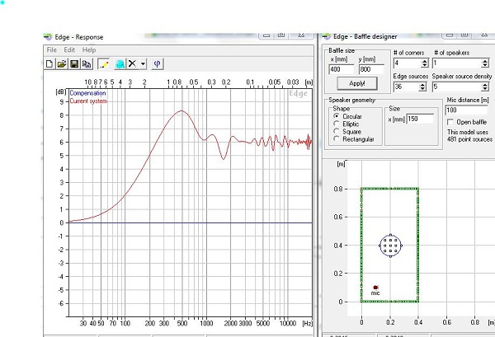Open the File menu
This screenshot has width=495, height=337.
[51, 49]
